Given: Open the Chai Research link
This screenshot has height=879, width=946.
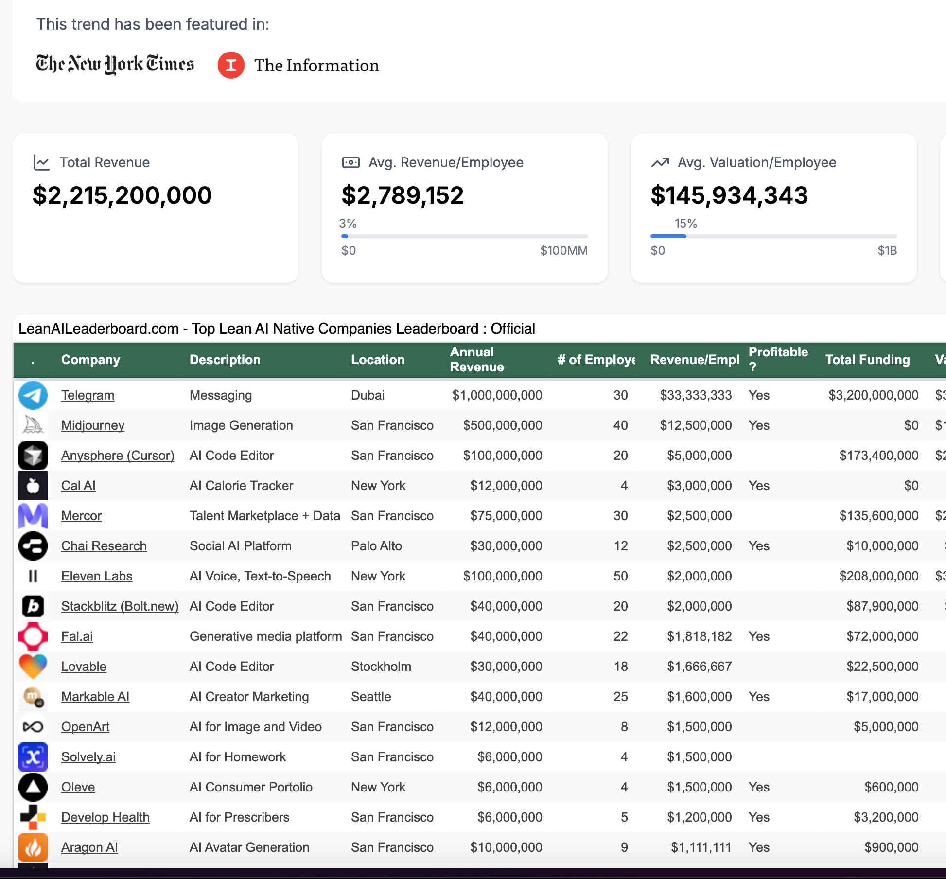Looking at the screenshot, I should [x=104, y=546].
